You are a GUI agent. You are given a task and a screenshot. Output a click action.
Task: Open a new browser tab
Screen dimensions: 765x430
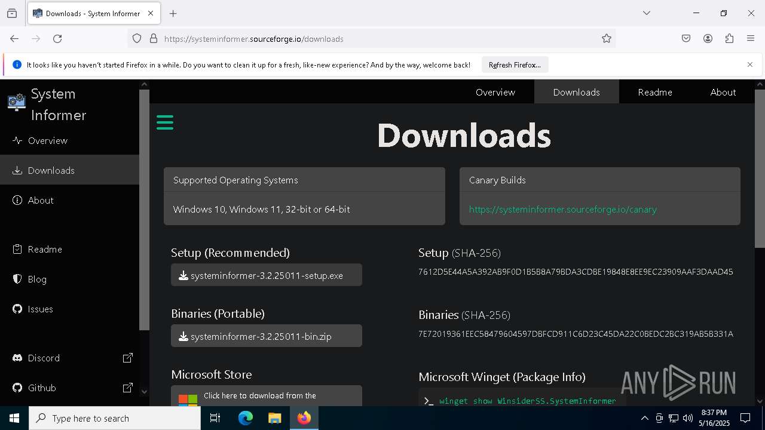173,13
